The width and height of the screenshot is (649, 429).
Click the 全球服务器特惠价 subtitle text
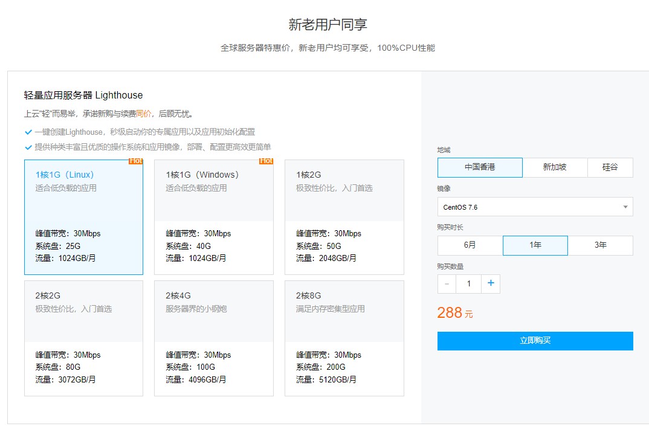[x=328, y=48]
